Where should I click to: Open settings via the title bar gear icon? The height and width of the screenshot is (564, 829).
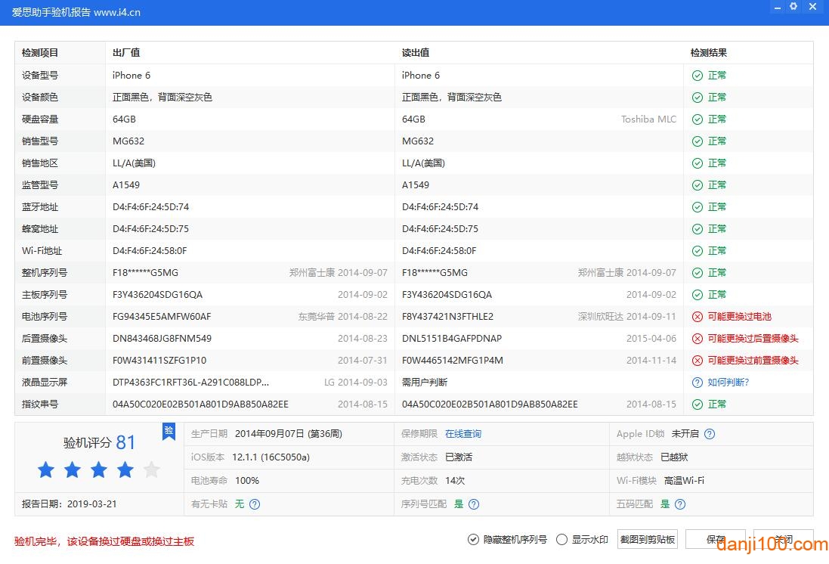(793, 7)
